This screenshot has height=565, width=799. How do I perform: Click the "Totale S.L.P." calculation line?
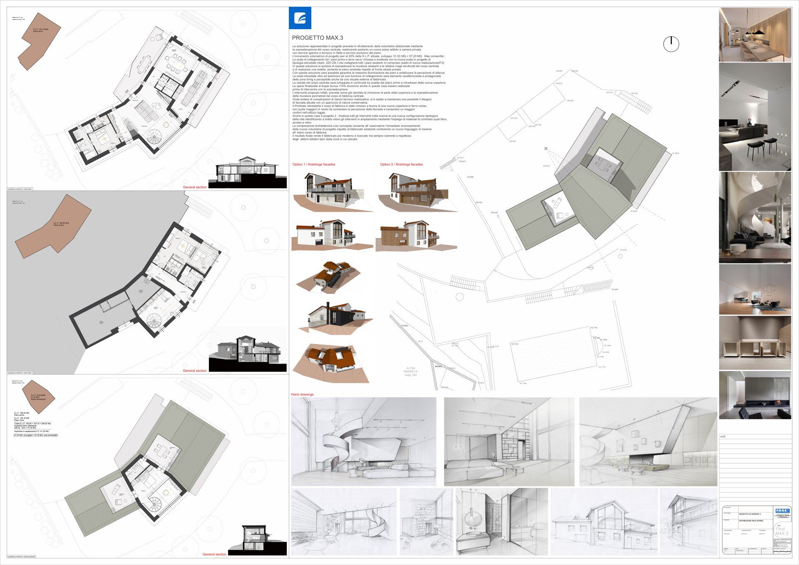pos(32,424)
